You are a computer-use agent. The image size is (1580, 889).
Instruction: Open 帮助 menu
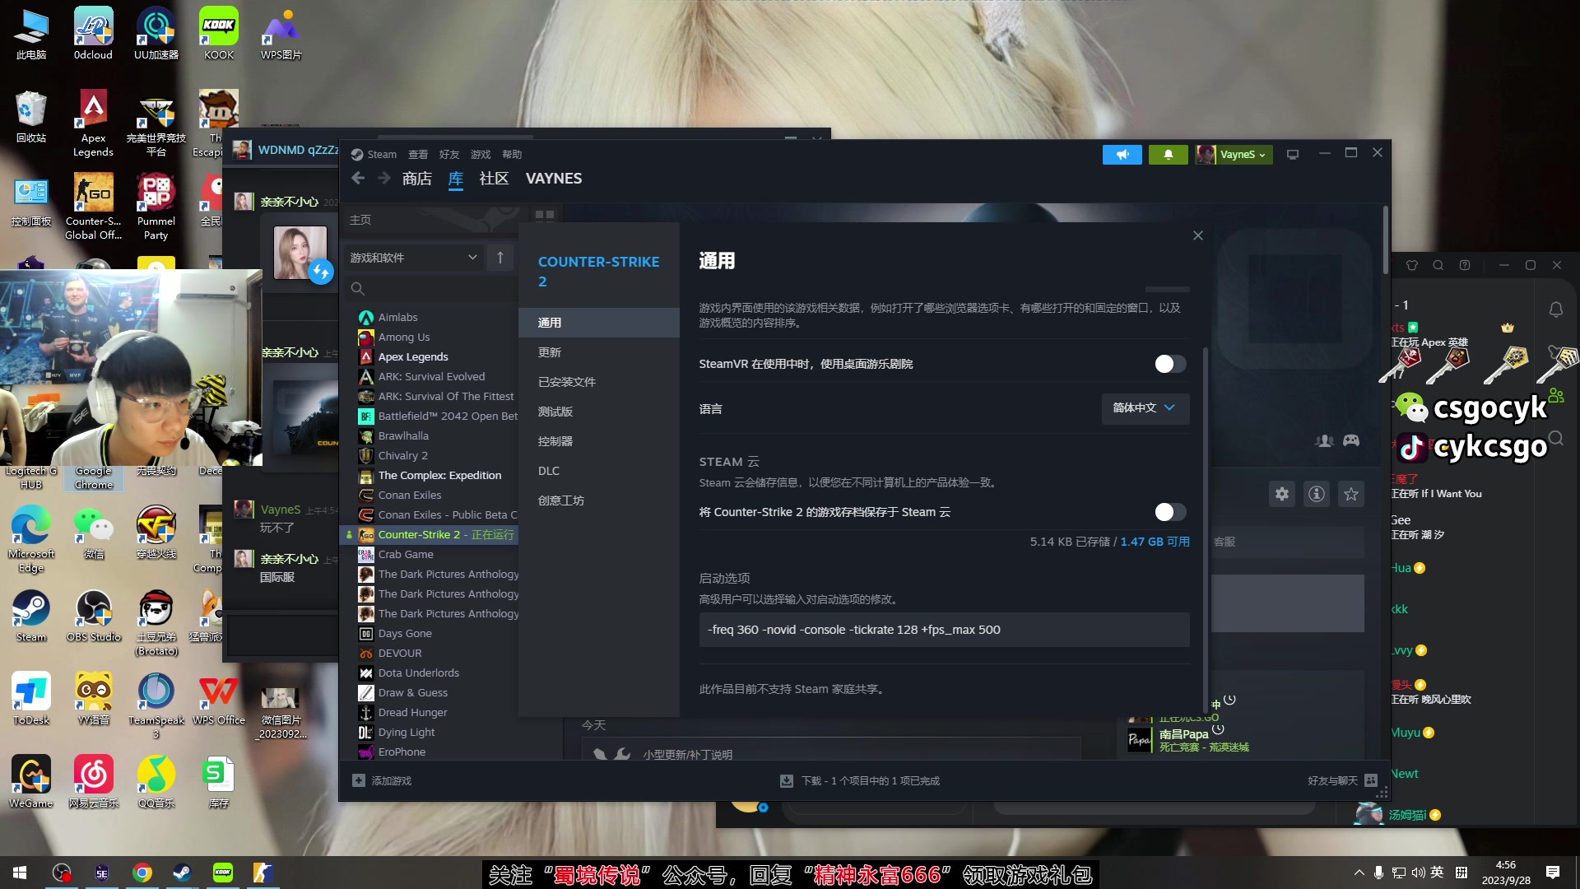[512, 155]
